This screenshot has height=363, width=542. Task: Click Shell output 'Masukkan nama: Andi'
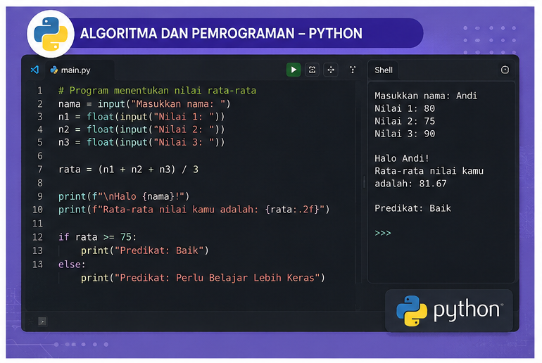click(x=426, y=96)
